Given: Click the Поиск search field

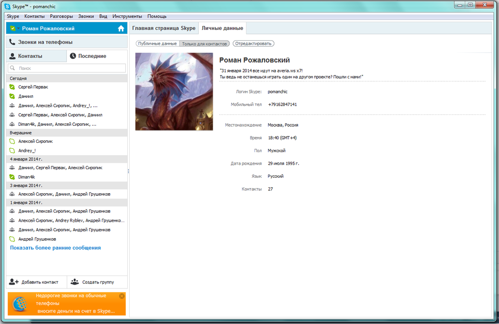Looking at the screenshot, I should click(x=67, y=68).
